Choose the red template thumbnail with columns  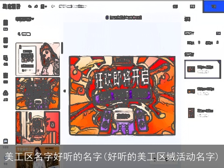tap(38, 127)
